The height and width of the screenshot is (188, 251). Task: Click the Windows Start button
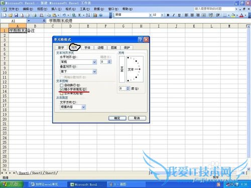(x=12, y=184)
